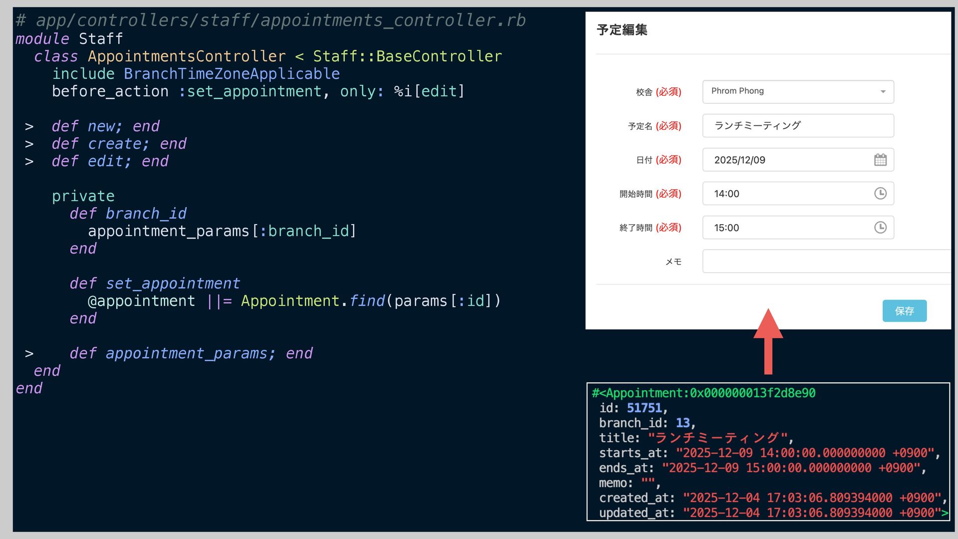Click the Appointment object id 51751

pyautogui.click(x=644, y=408)
